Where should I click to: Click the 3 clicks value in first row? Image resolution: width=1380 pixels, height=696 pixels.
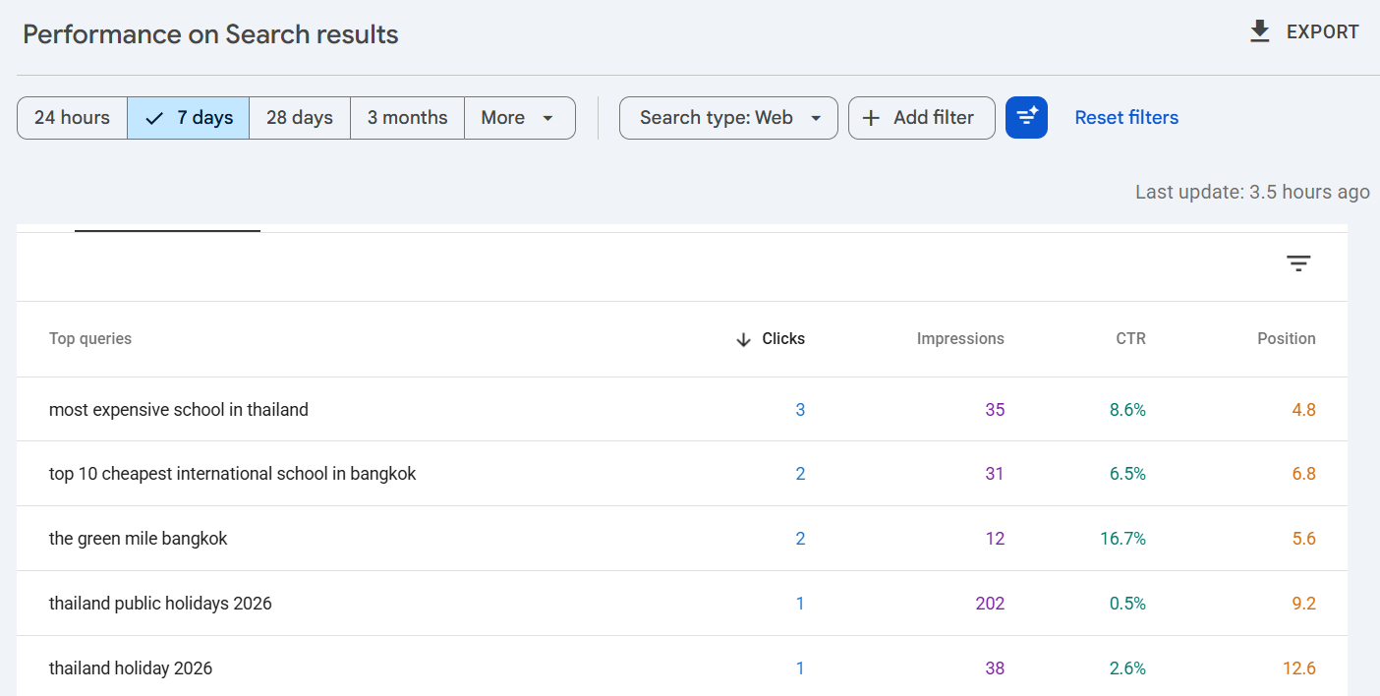click(800, 410)
